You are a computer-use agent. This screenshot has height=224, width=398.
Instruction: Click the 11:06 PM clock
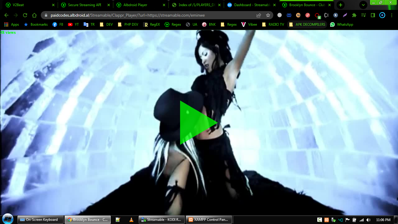(383, 220)
